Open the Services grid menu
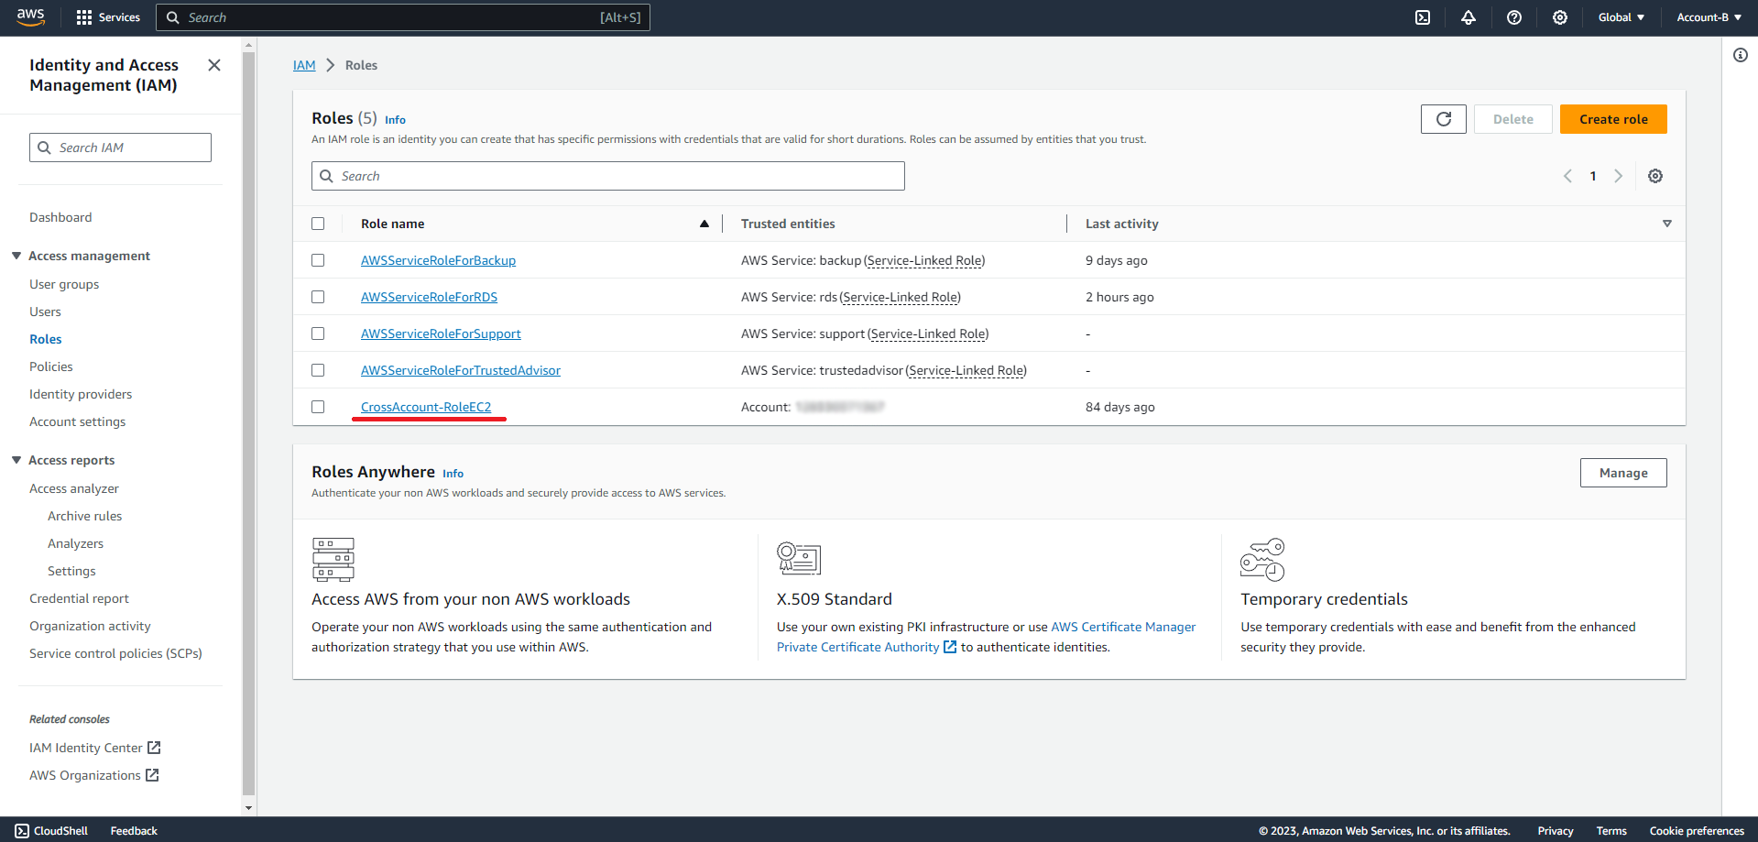1758x842 pixels. click(108, 17)
